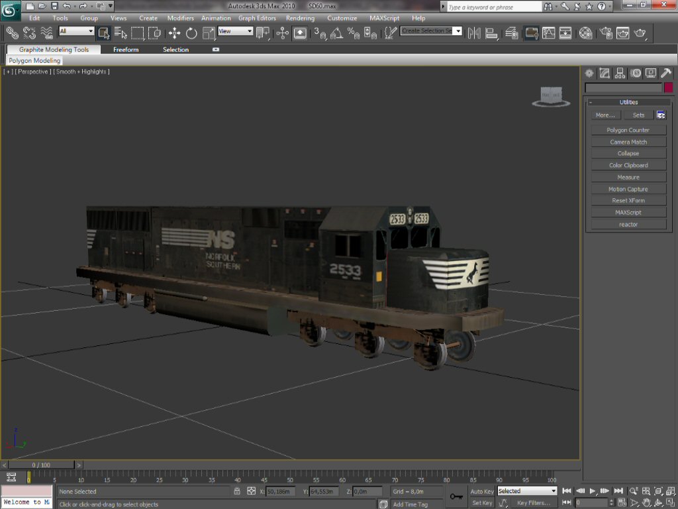
Task: Open Render Setup icon
Action: [x=606, y=33]
